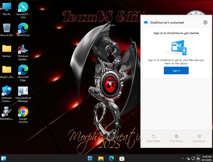
Task: Expand hidden system tray icons chevron
Action: click(x=183, y=158)
